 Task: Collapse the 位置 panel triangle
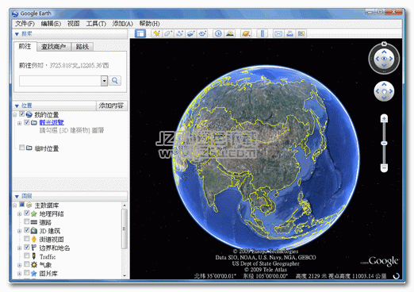[17, 106]
